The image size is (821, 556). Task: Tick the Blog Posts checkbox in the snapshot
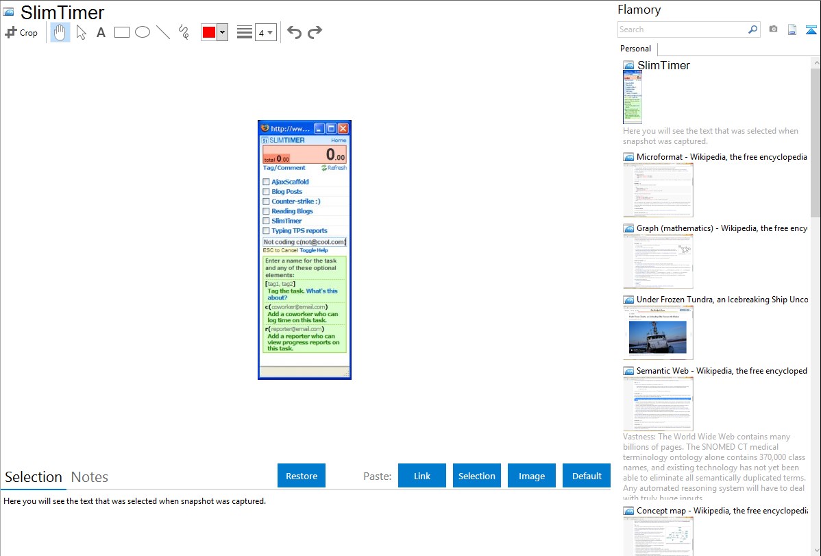pos(266,192)
